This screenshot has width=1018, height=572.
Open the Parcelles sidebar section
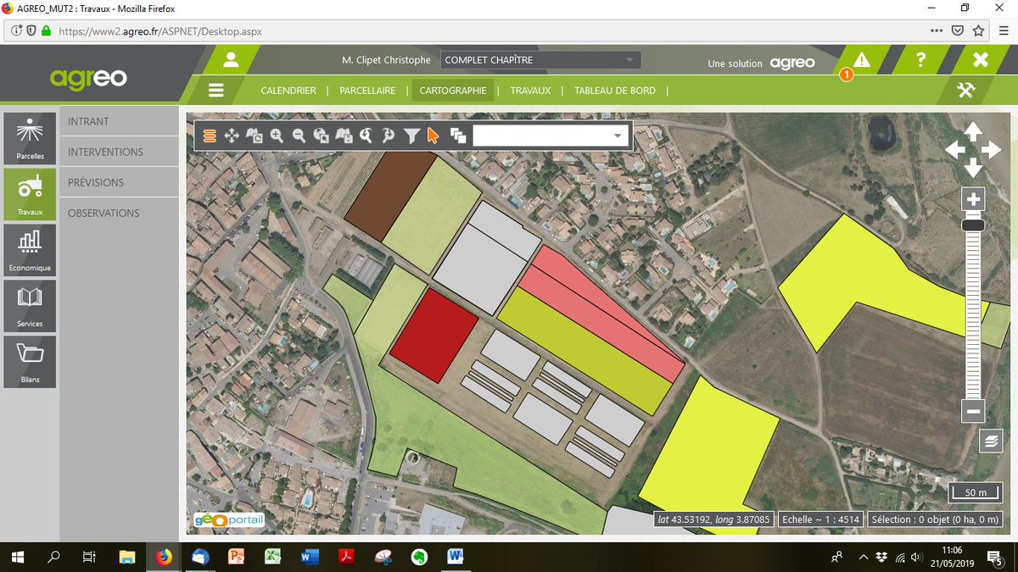click(30, 138)
